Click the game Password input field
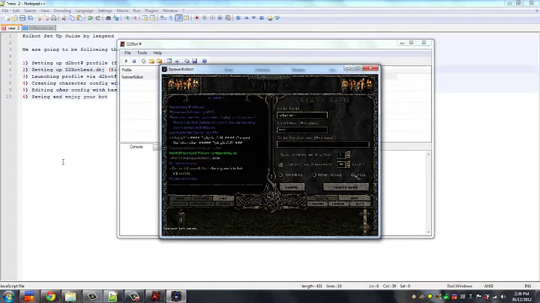The height and width of the screenshot is (303, 540). pyautogui.click(x=302, y=130)
